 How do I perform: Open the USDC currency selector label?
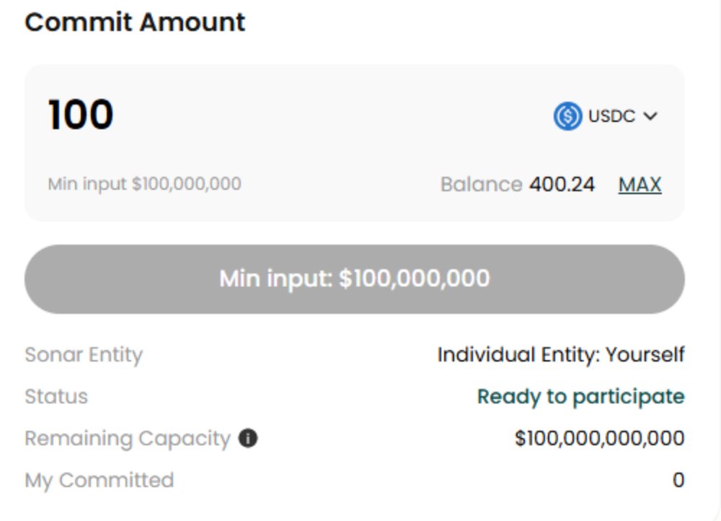coord(611,116)
